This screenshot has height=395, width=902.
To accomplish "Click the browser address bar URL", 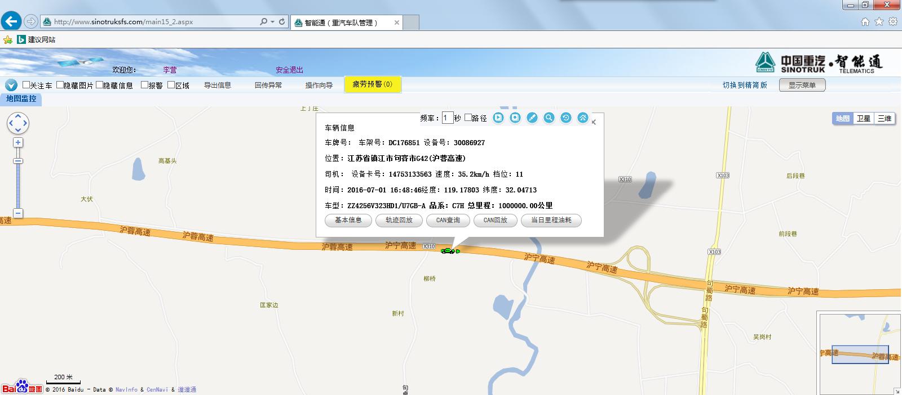I will coord(123,22).
